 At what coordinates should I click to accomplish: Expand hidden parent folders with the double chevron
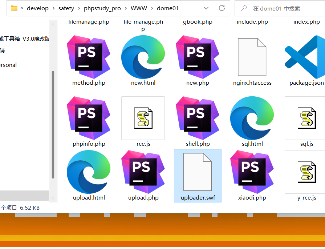[x=22, y=8]
